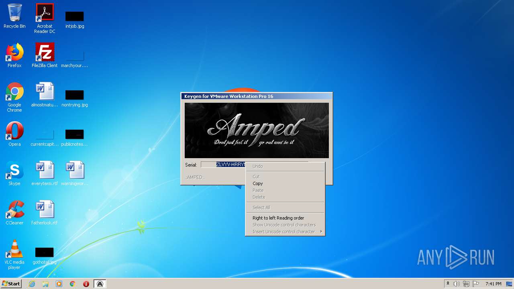Click the Opera taskbar icon
Image resolution: width=514 pixels, height=289 pixels.
[x=86, y=284]
